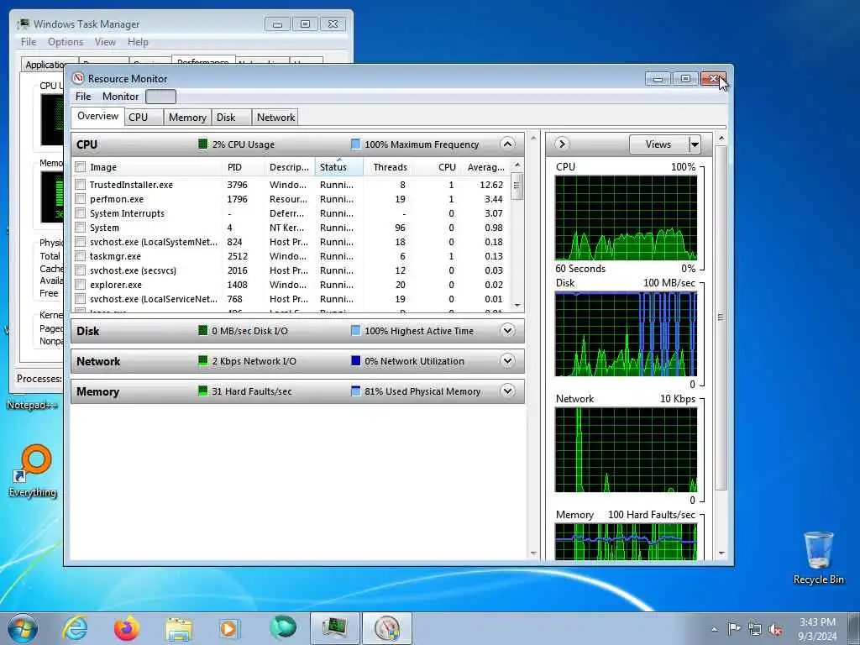Click the dark blue Network Utilization square
860x645 pixels.
point(355,361)
